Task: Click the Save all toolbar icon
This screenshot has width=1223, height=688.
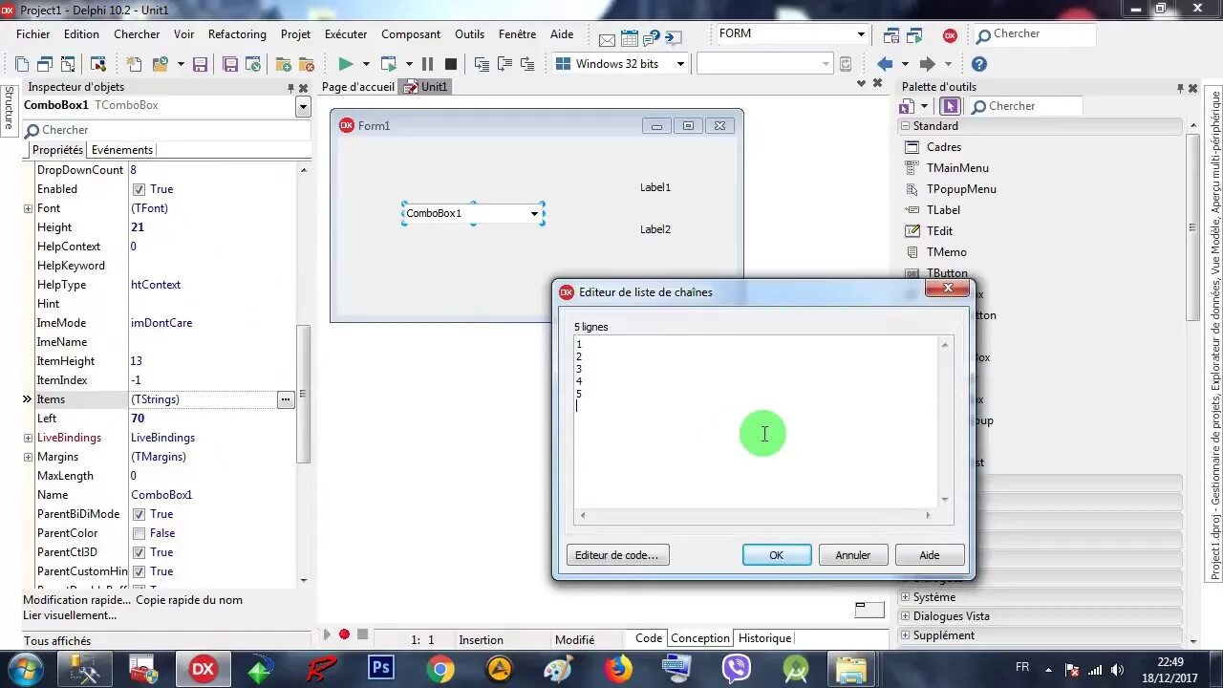Action: point(230,64)
